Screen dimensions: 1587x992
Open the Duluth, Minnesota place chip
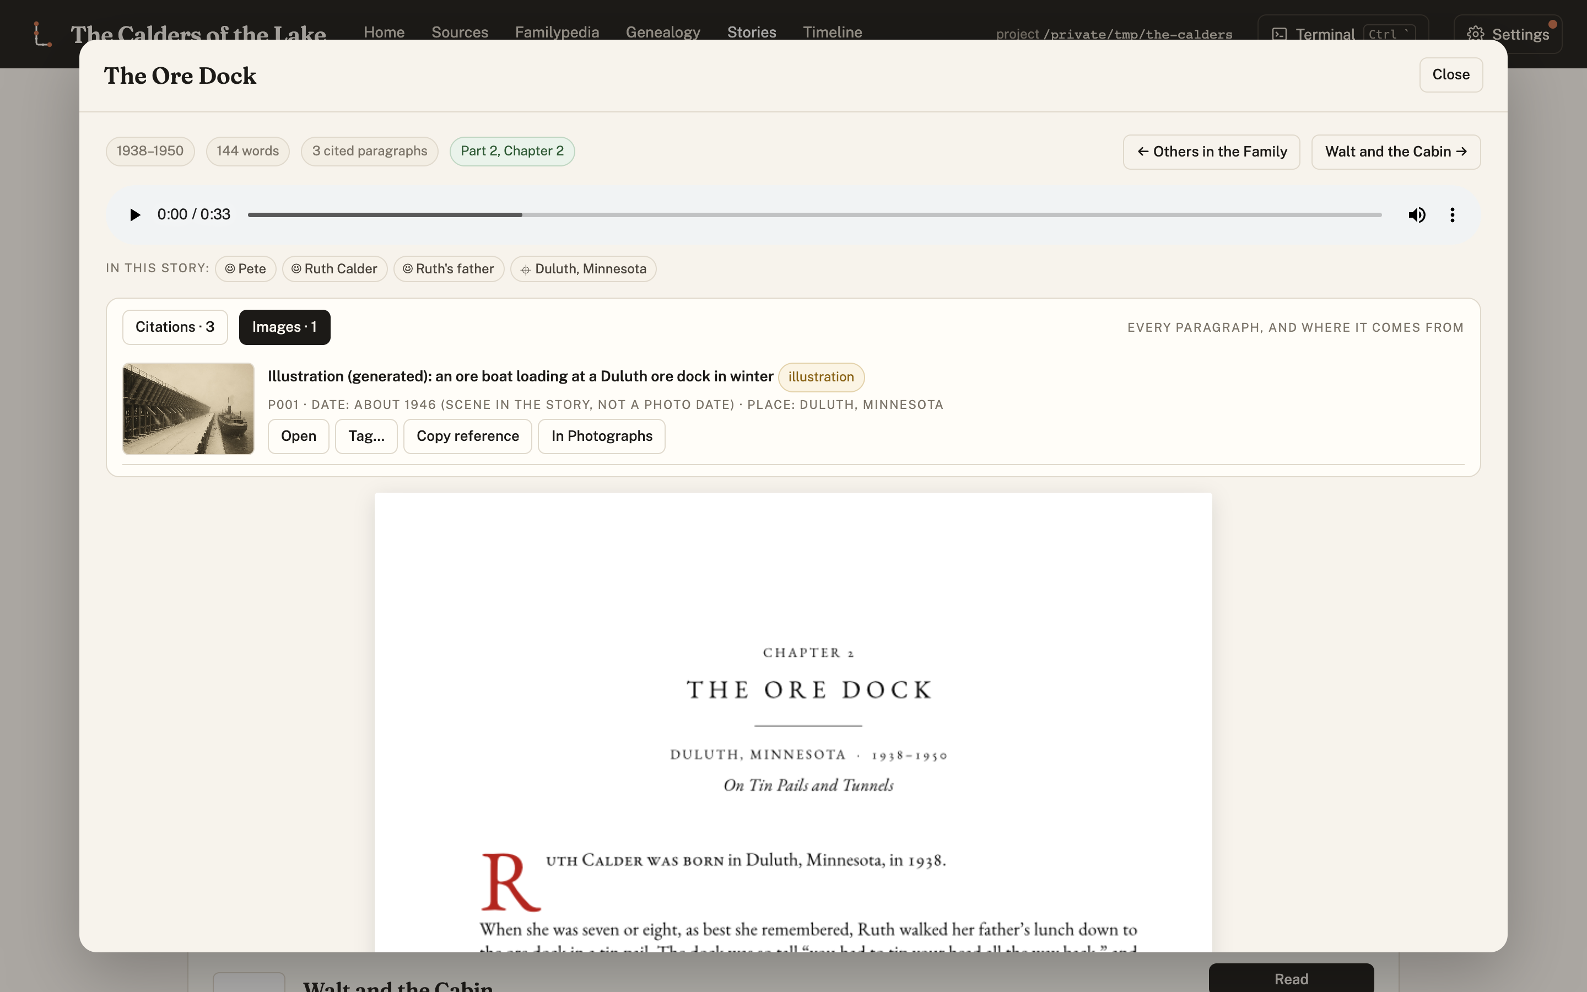(x=583, y=269)
